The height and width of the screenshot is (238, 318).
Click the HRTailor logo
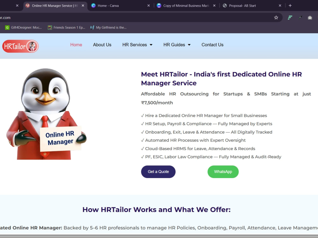click(20, 46)
